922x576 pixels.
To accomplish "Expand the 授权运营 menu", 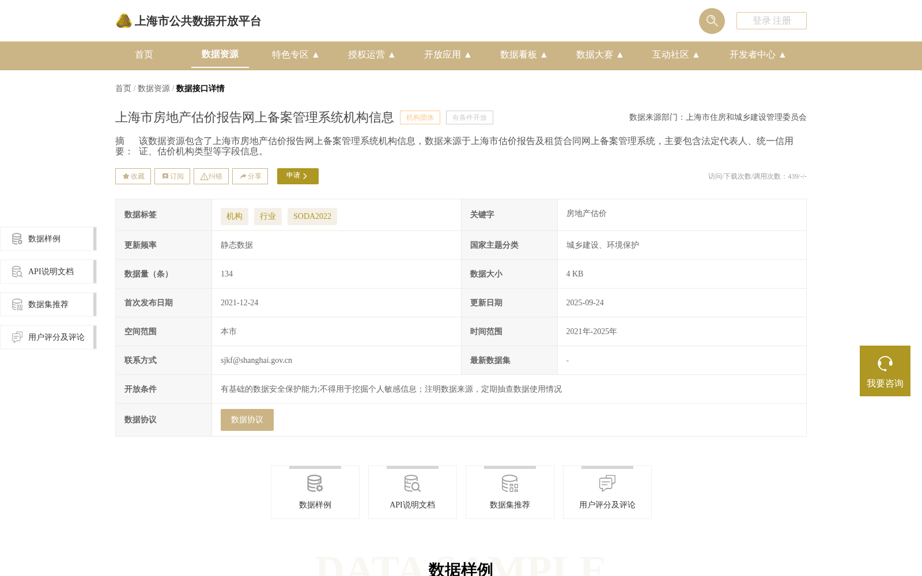I will 372,55.
